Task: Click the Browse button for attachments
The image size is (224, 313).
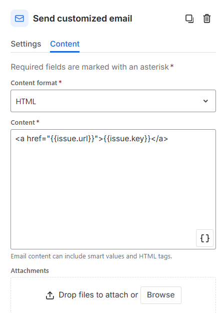Action: [161, 295]
